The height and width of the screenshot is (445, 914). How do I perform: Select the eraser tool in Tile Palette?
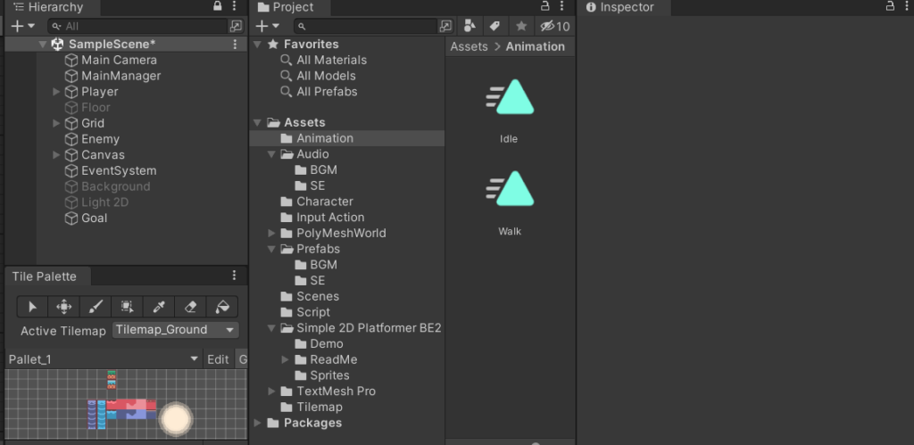click(189, 307)
